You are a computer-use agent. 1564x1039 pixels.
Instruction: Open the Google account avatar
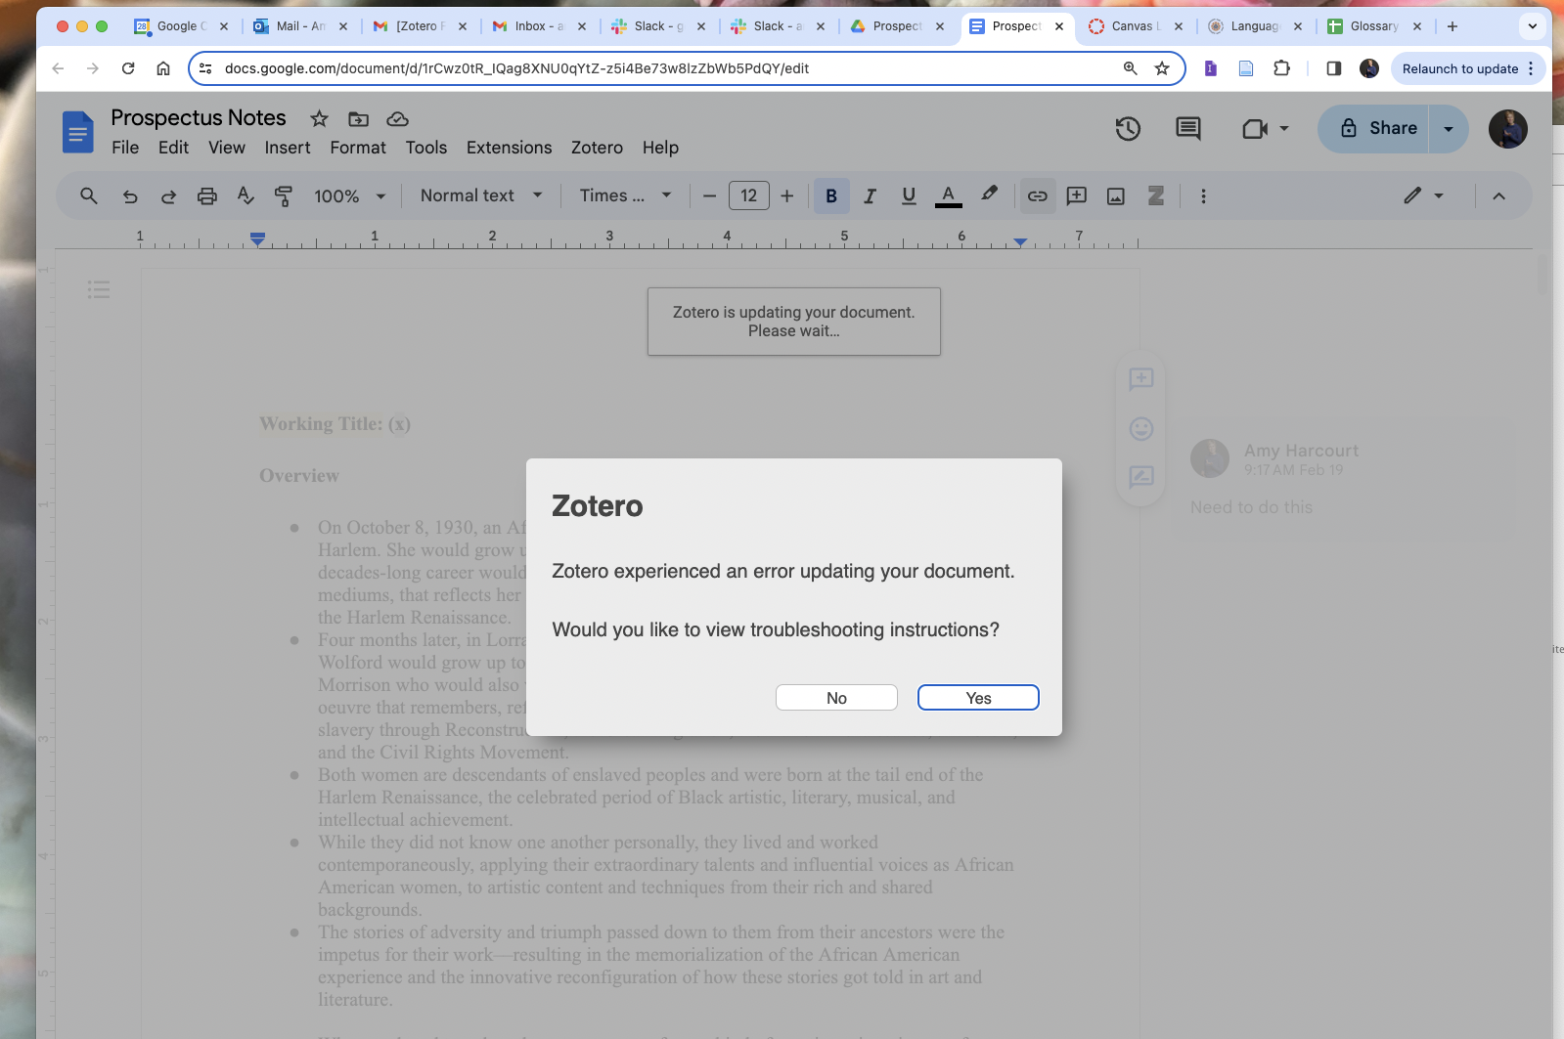tap(1507, 128)
